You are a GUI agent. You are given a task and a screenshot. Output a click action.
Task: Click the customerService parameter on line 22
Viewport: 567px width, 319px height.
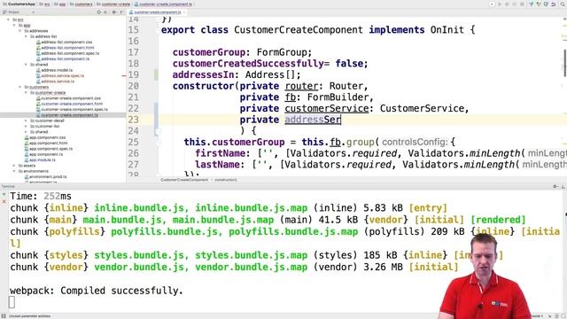[x=327, y=108]
